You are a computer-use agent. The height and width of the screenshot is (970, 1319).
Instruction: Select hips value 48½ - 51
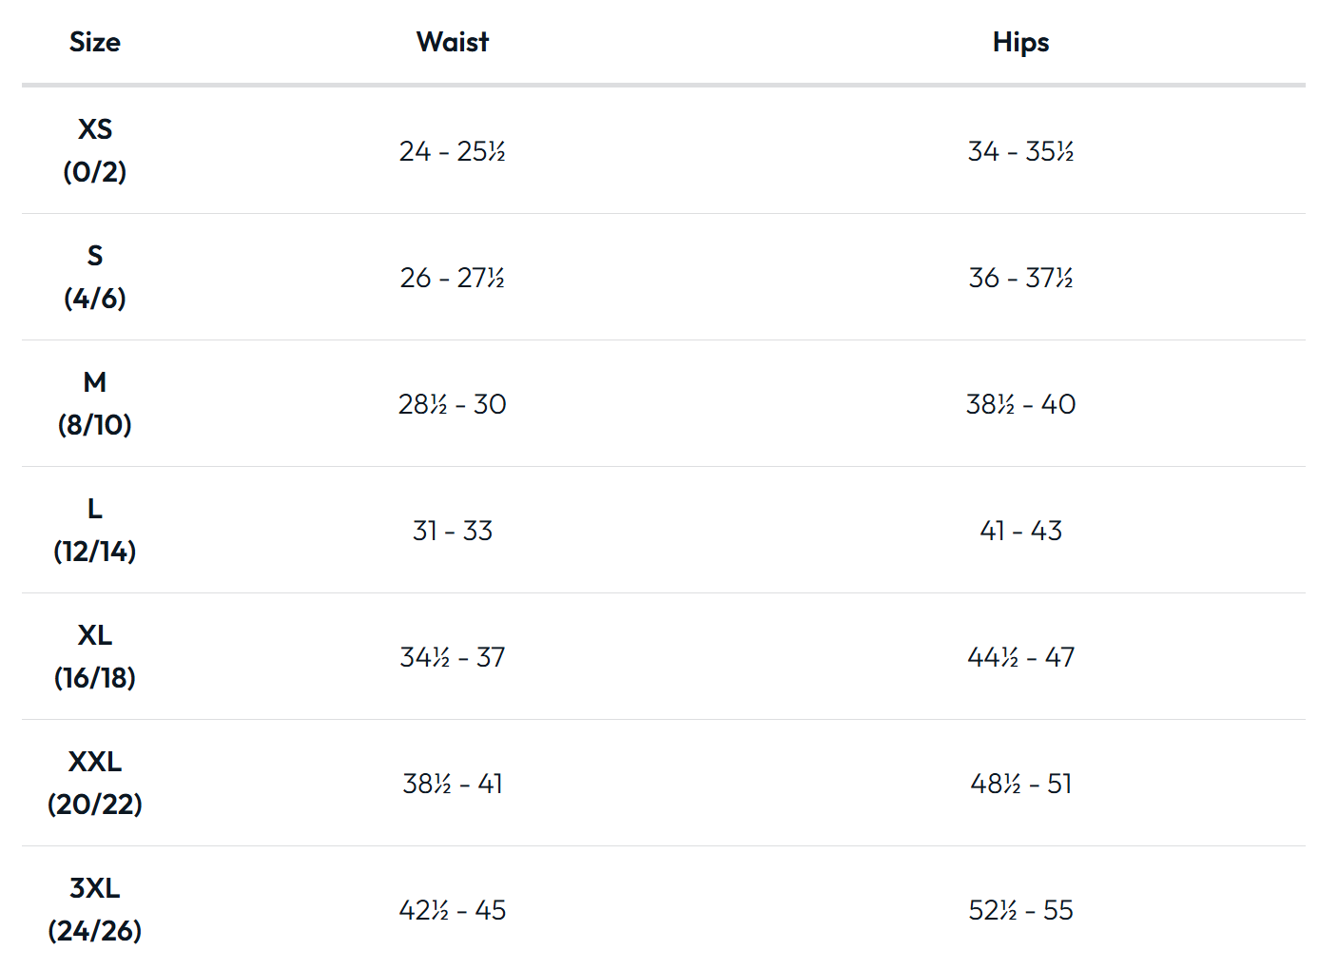(1020, 784)
